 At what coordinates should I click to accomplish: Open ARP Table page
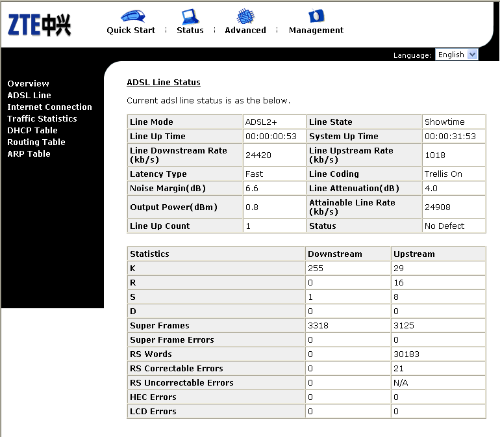click(29, 154)
